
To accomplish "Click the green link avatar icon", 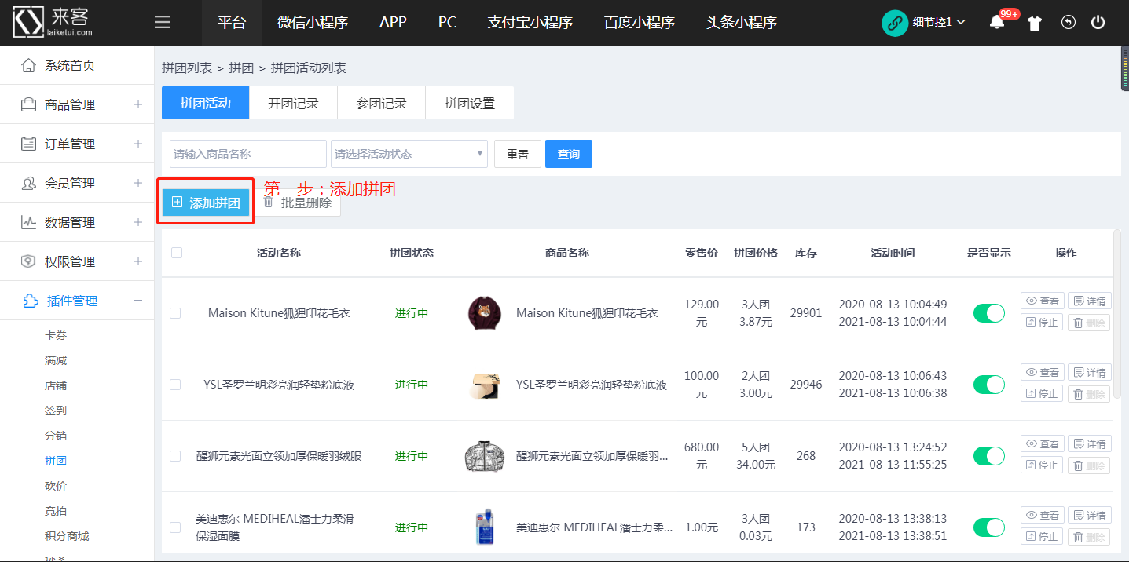I will [894, 23].
